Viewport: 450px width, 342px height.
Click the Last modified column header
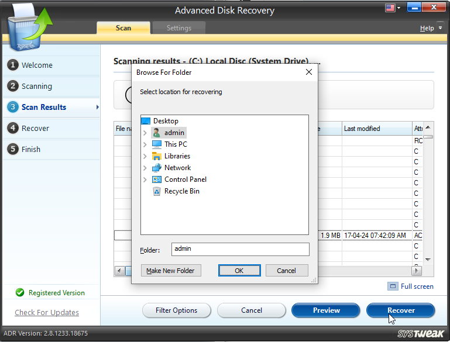pos(376,129)
